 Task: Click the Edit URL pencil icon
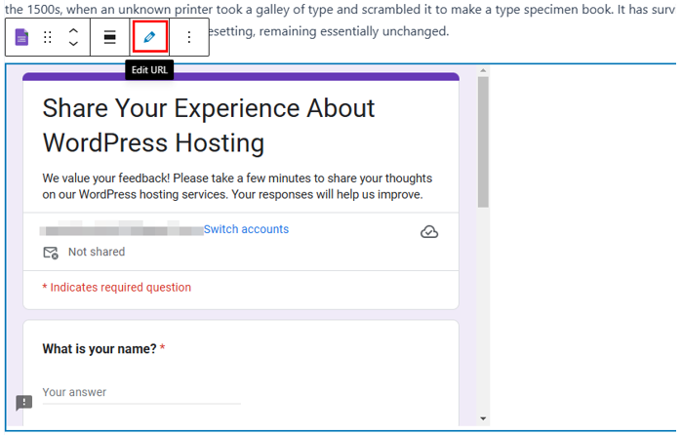(x=149, y=37)
